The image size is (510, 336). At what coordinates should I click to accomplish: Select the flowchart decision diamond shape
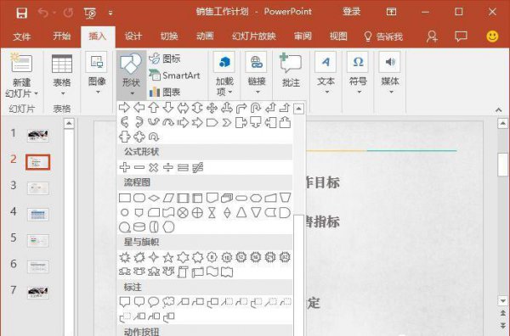154,198
